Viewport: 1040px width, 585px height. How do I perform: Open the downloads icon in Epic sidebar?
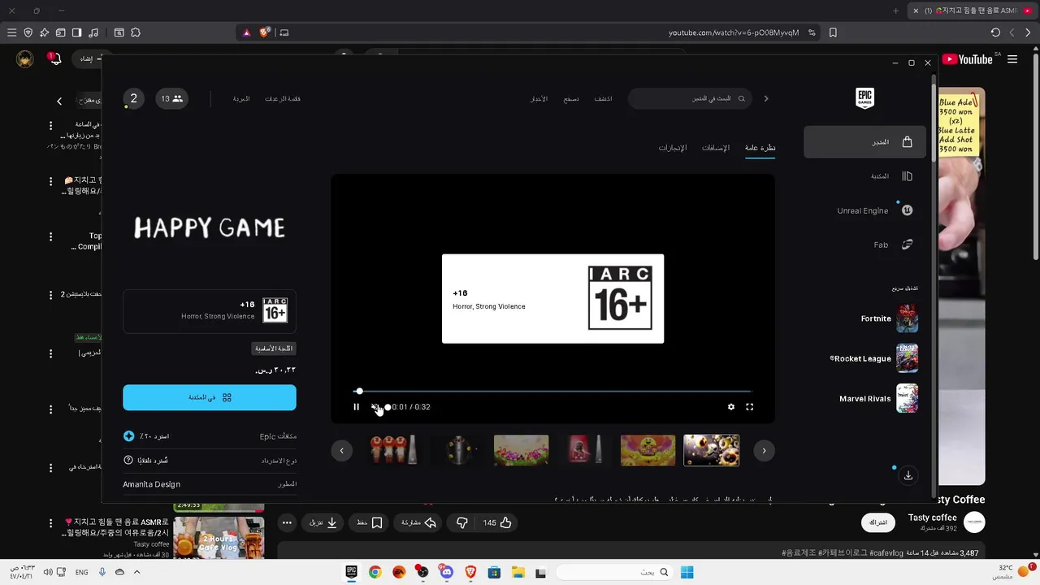[x=908, y=475]
